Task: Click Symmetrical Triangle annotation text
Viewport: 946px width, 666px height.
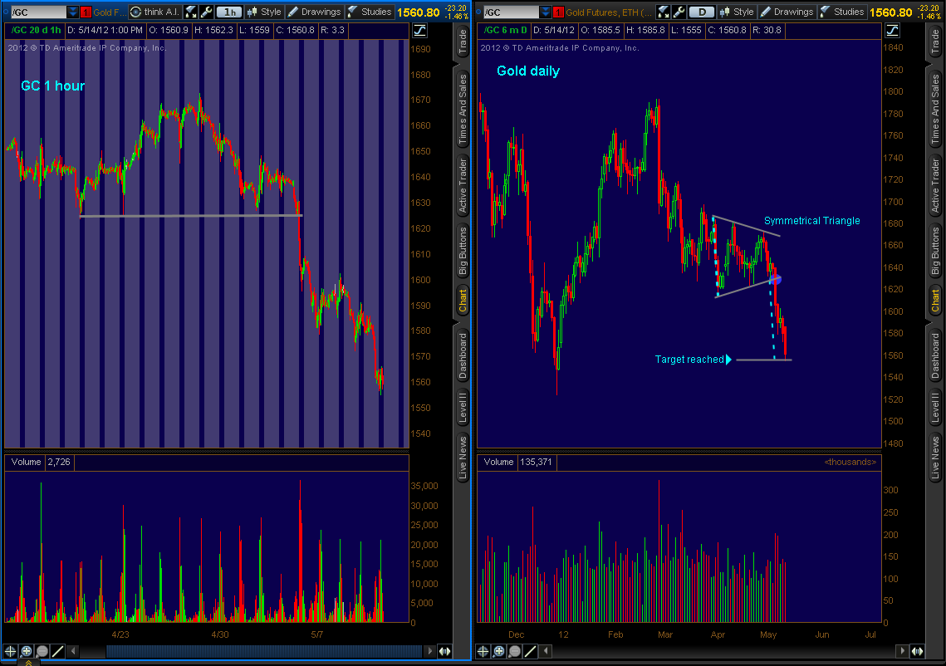Action: [x=811, y=221]
